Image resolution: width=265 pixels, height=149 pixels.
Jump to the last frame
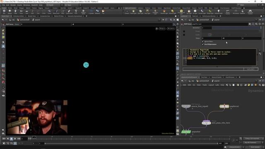click(19, 139)
